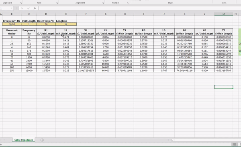The height and width of the screenshot is (147, 241).
Task: Select column D header
Action: (46, 14)
